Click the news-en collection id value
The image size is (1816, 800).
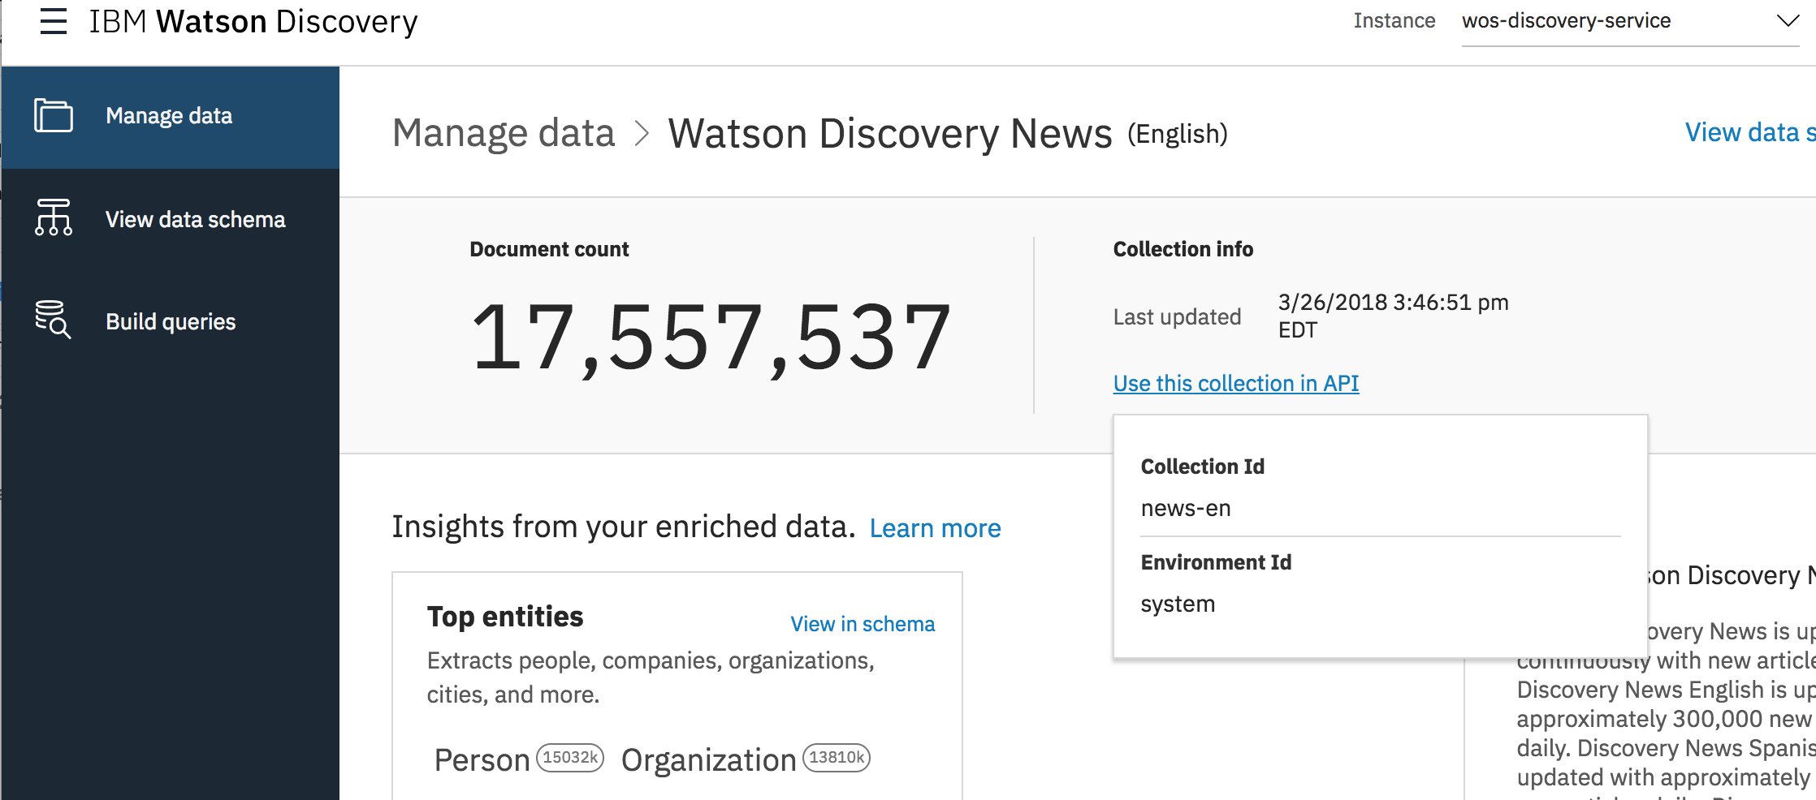coord(1186,509)
